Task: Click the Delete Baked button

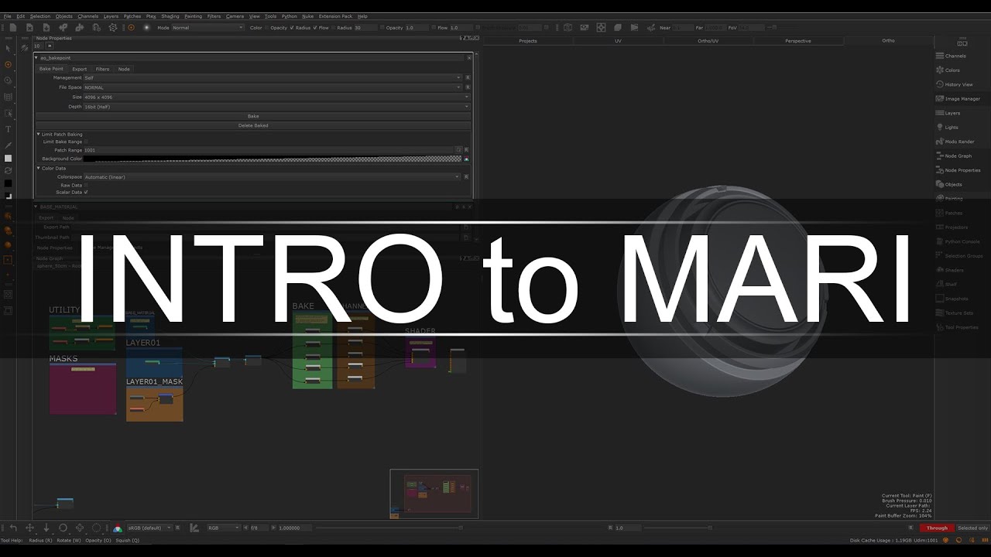Action: (x=253, y=125)
